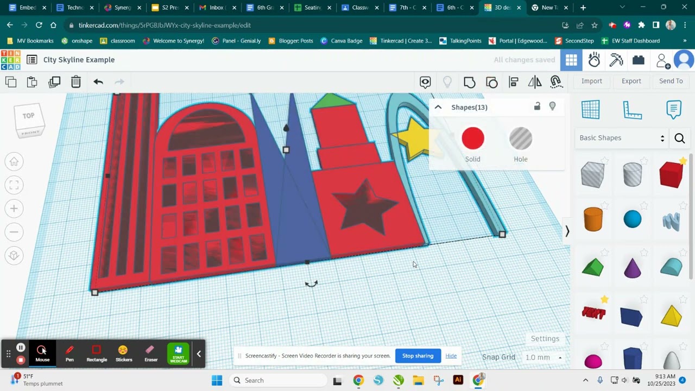This screenshot has height=391, width=695.
Task: Open the Blocks pickaxe mode
Action: (616, 60)
